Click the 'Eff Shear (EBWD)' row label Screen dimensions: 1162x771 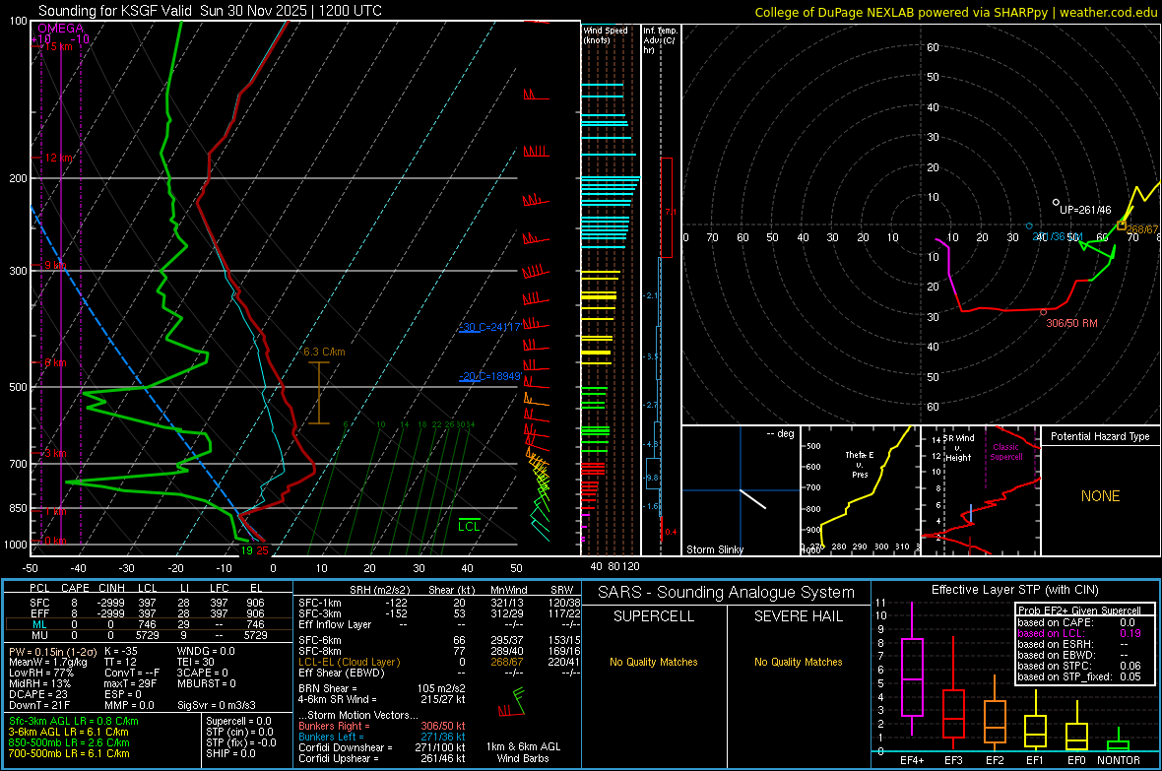click(x=342, y=673)
